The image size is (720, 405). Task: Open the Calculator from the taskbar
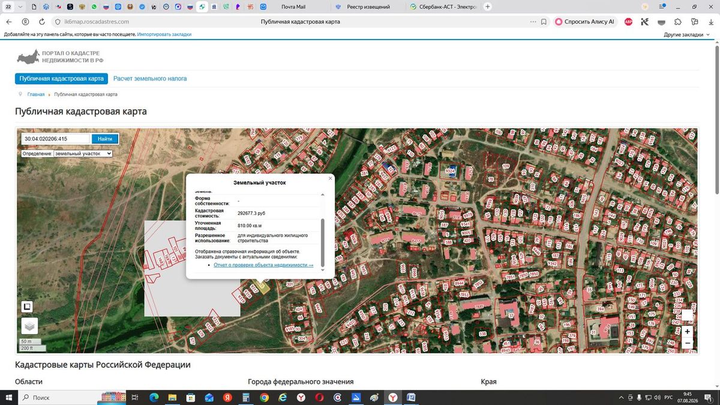click(246, 397)
